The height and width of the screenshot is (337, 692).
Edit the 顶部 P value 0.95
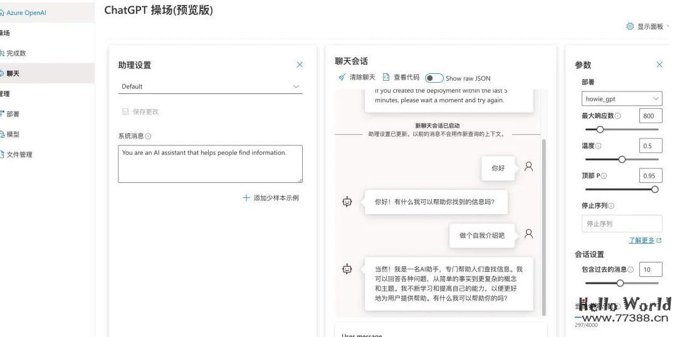pos(651,175)
